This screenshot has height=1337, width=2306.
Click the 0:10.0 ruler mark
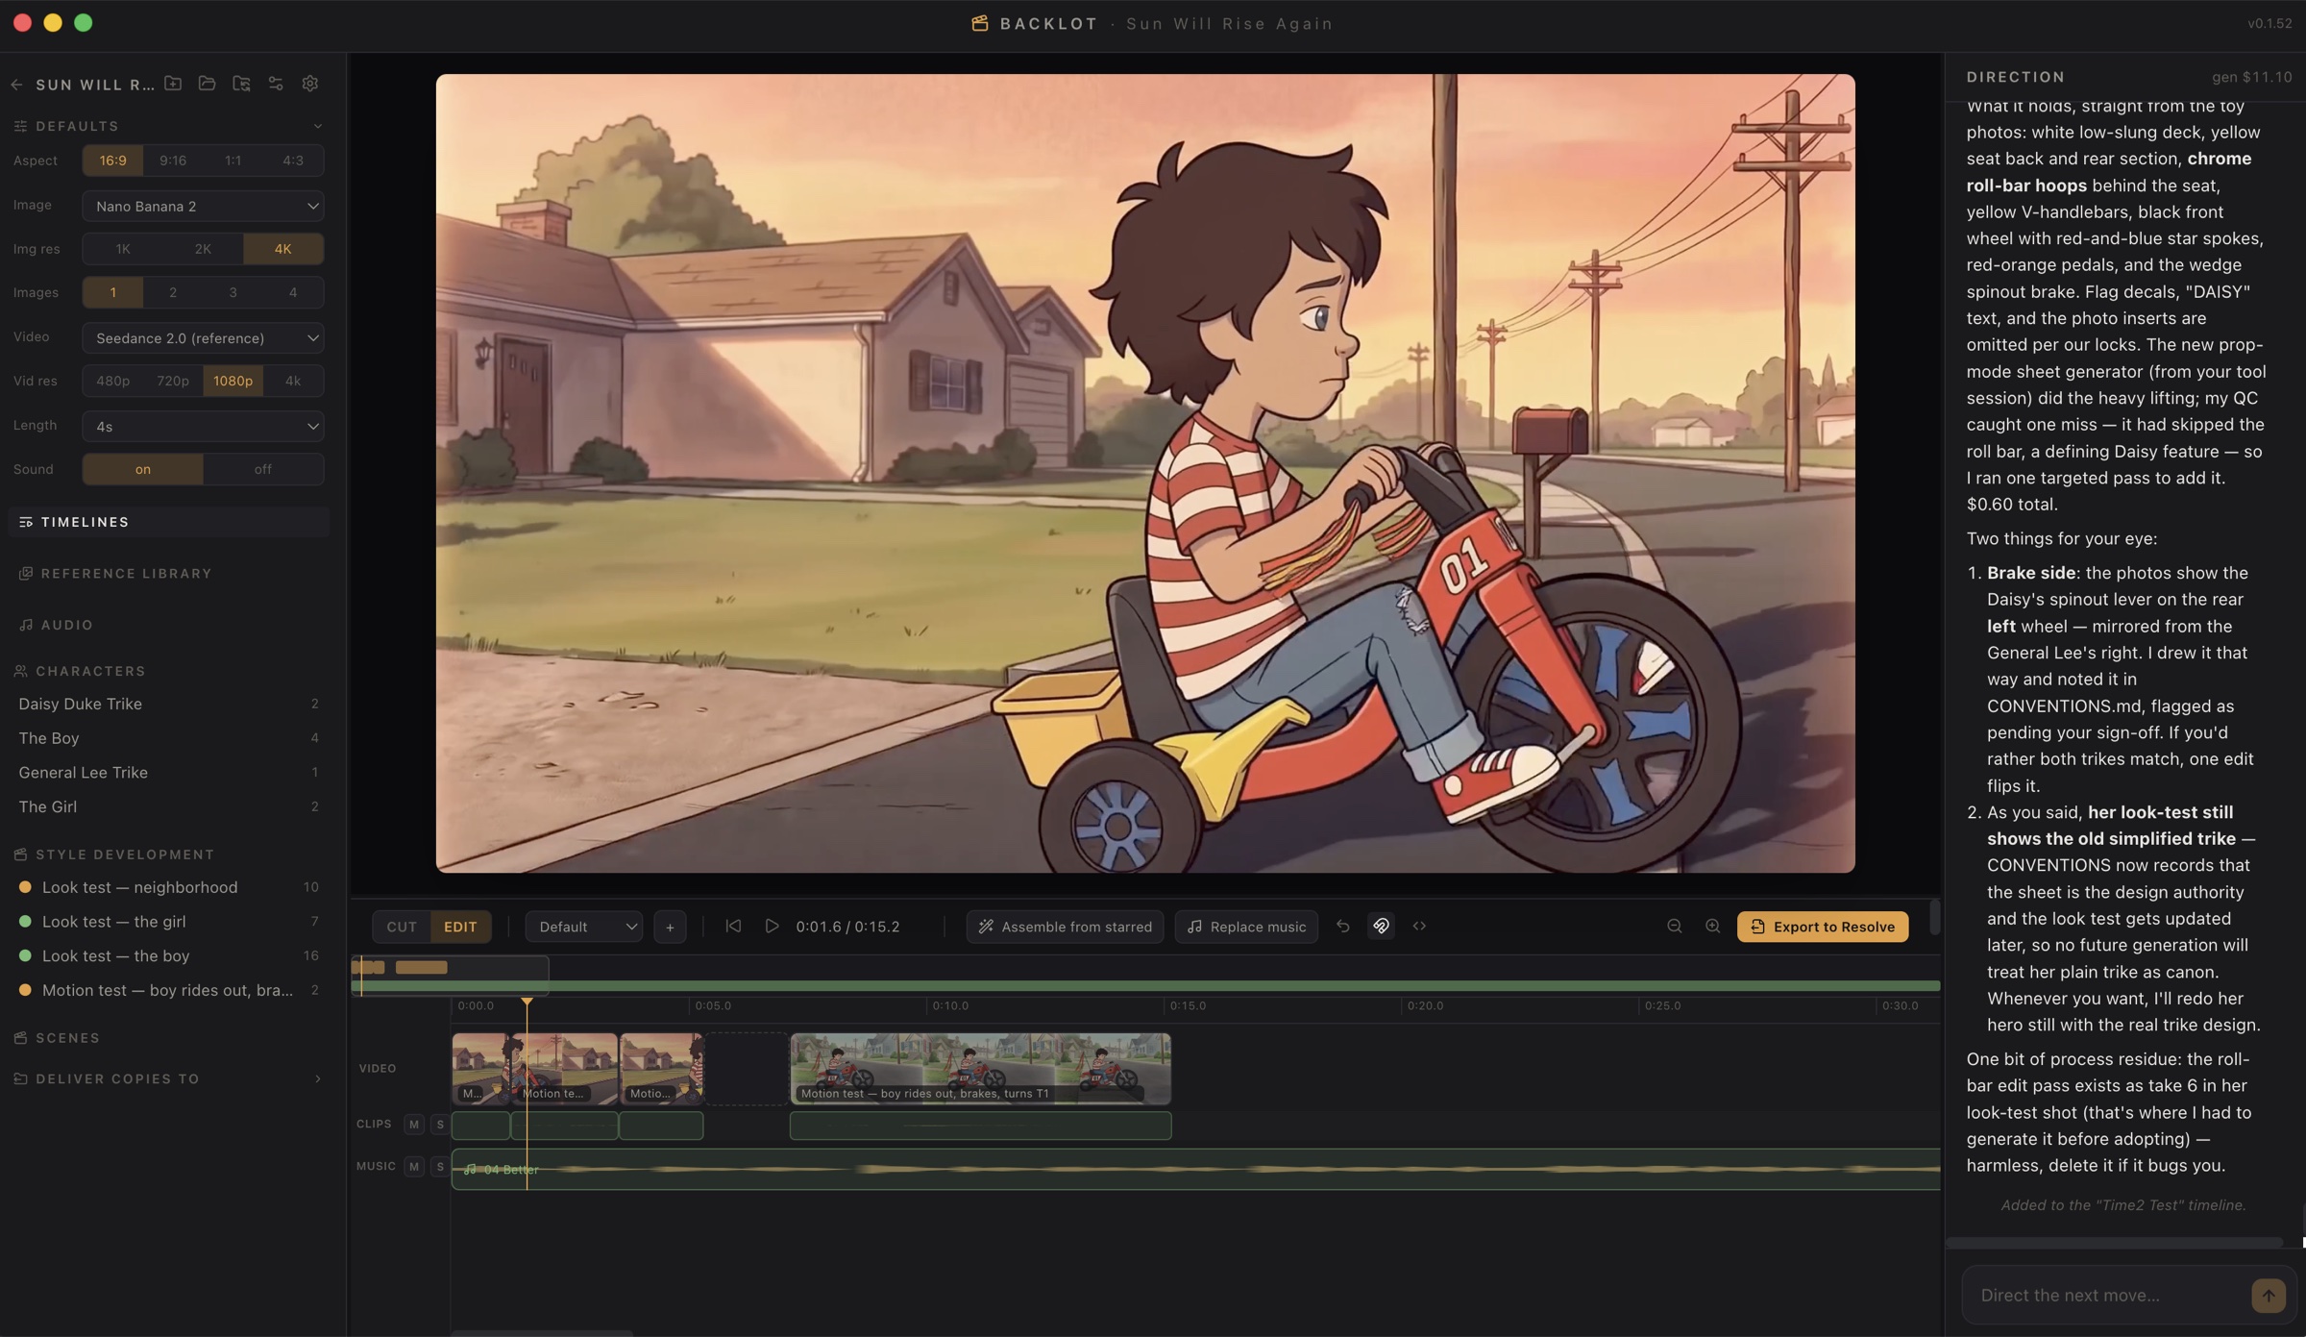click(949, 1005)
